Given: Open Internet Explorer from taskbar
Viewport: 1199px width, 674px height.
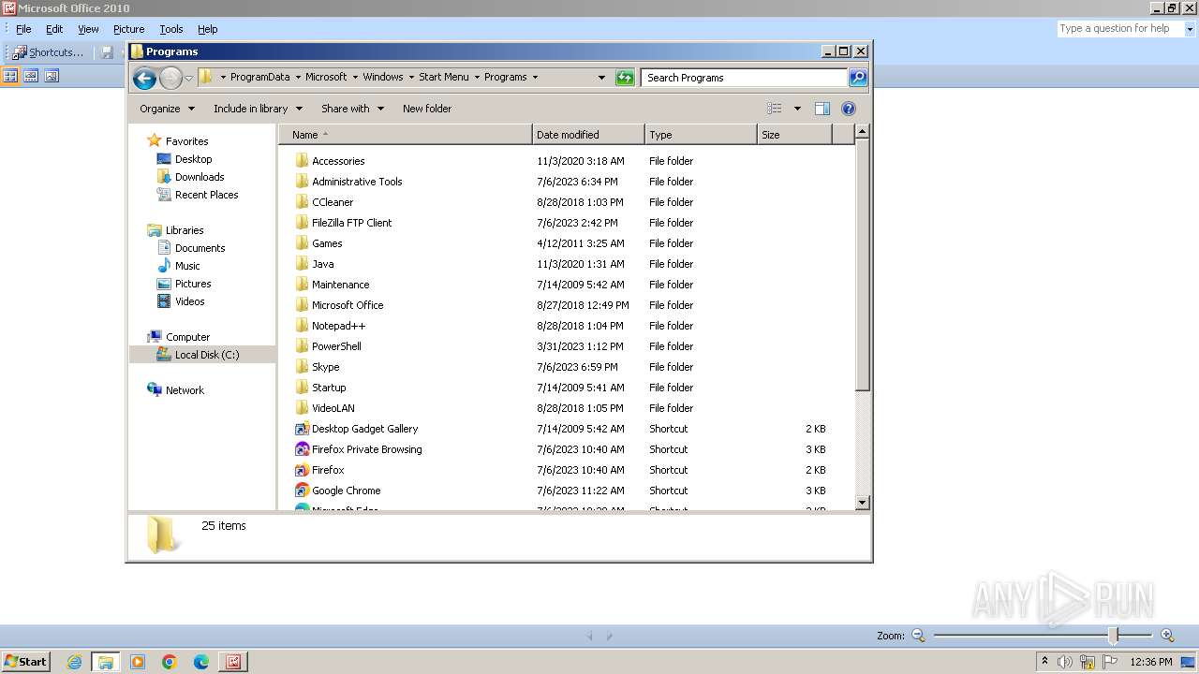Looking at the screenshot, I should click(75, 662).
